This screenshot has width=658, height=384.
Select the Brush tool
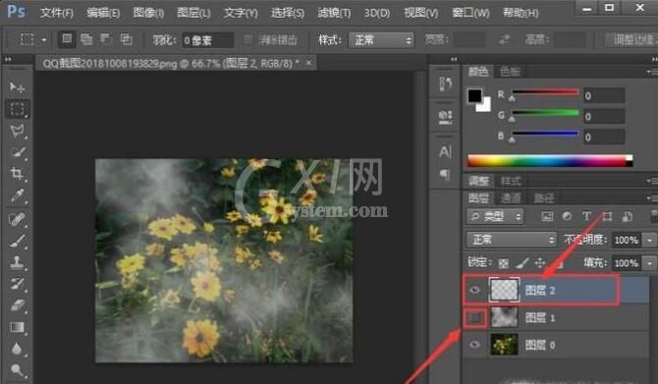tap(18, 242)
